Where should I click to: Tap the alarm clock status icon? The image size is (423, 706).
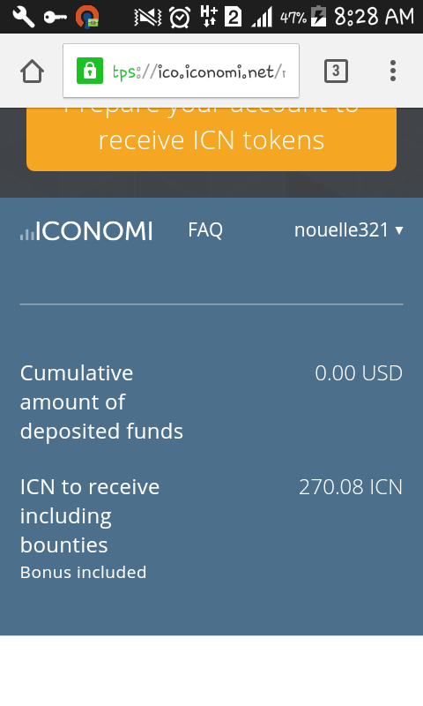point(180,17)
